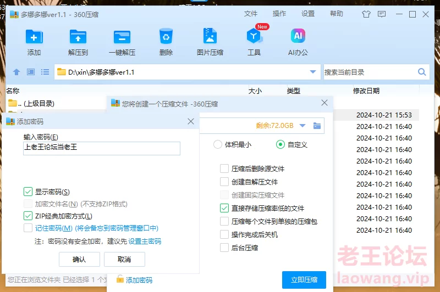The image size is (440, 292).
Task: Click the 确认 button
Action: [x=79, y=259]
